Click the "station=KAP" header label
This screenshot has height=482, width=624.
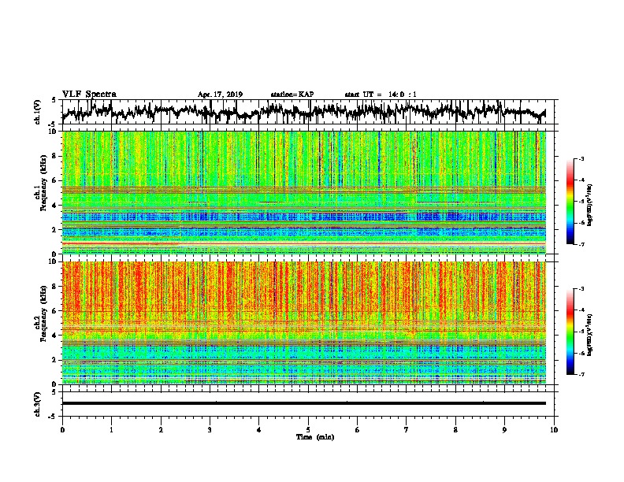pyautogui.click(x=292, y=95)
